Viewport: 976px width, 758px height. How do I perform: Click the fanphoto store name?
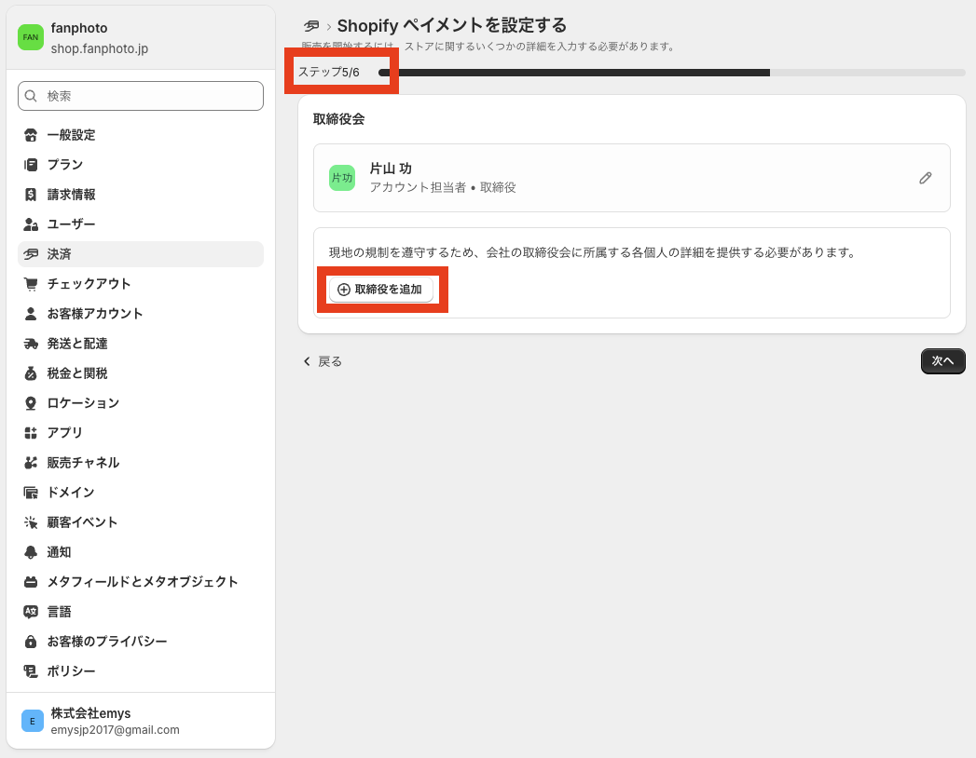(x=79, y=28)
